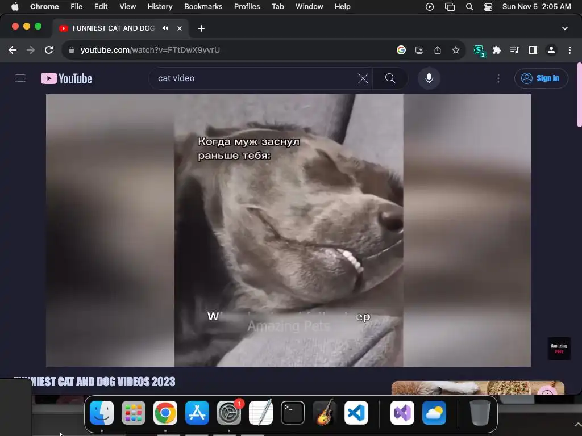Open the Edit menu
Screen dimensions: 582x436
tap(101, 7)
